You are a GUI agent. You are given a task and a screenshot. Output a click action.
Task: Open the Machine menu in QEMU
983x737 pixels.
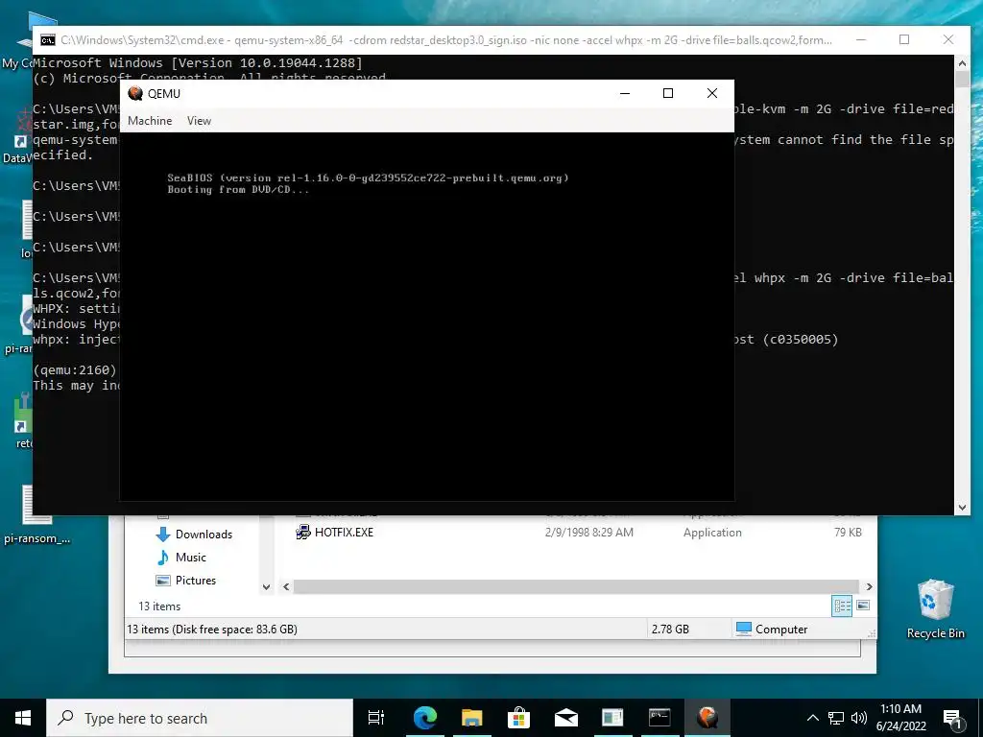(x=150, y=121)
